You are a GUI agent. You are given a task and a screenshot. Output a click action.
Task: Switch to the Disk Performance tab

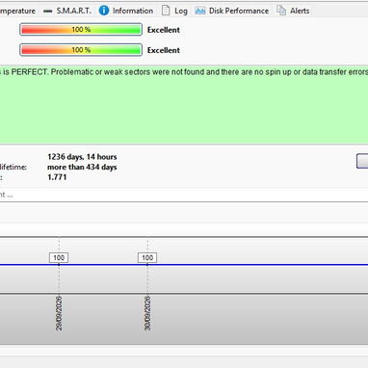(231, 11)
